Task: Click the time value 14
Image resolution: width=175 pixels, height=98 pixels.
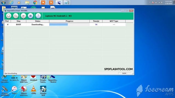Action: 96,24
